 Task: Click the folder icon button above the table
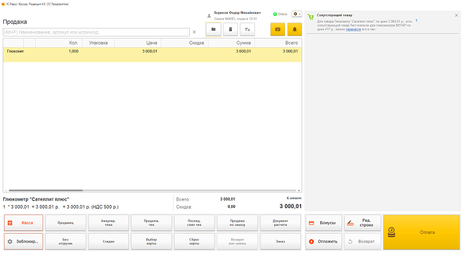[x=213, y=29]
